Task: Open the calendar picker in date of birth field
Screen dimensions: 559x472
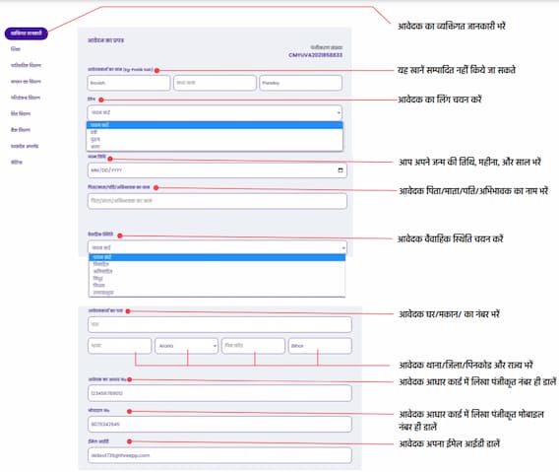Action: (x=341, y=170)
